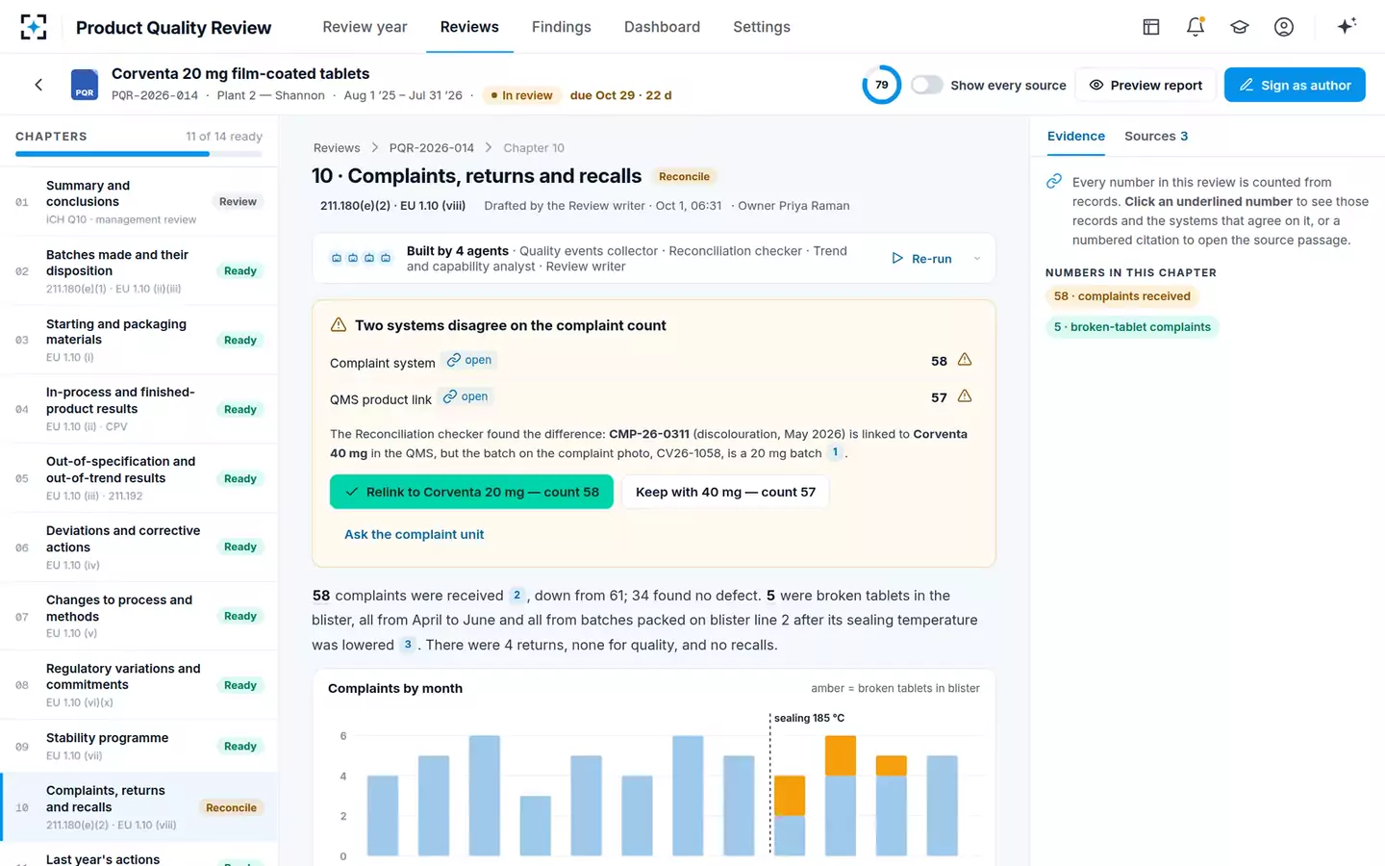
Task: Go to the Settings tab
Action: coord(762,27)
